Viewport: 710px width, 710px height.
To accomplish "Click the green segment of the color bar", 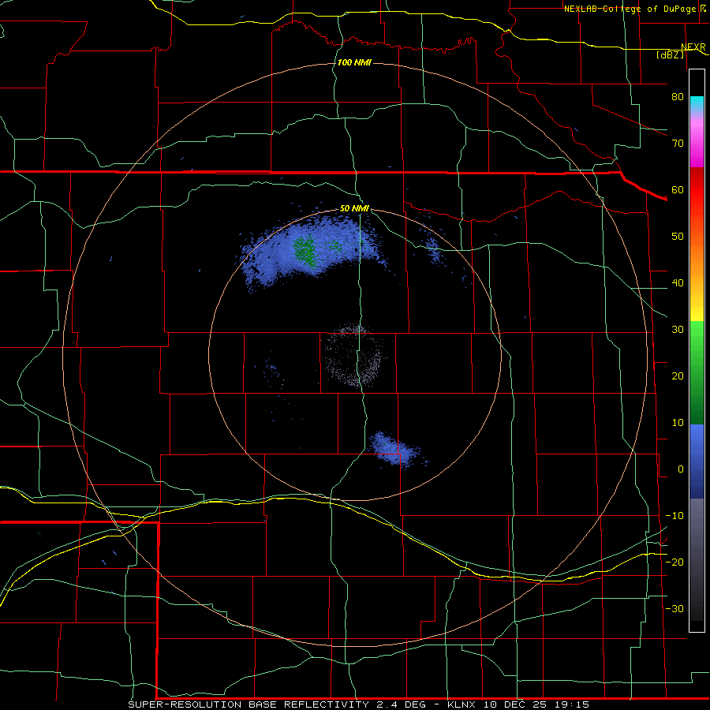I will (697, 372).
